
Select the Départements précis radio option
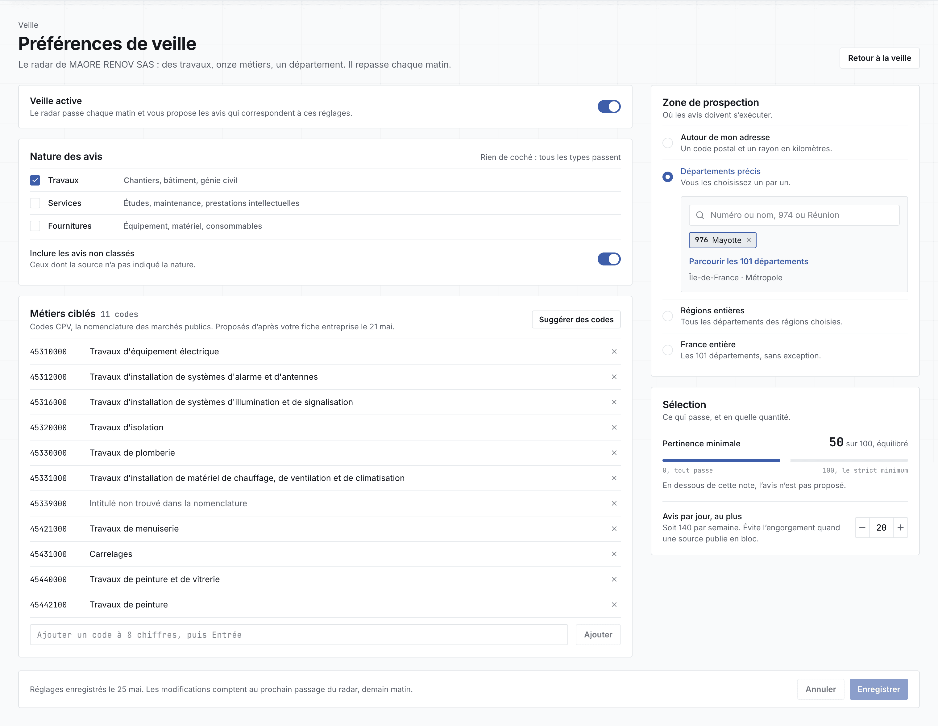click(x=668, y=177)
